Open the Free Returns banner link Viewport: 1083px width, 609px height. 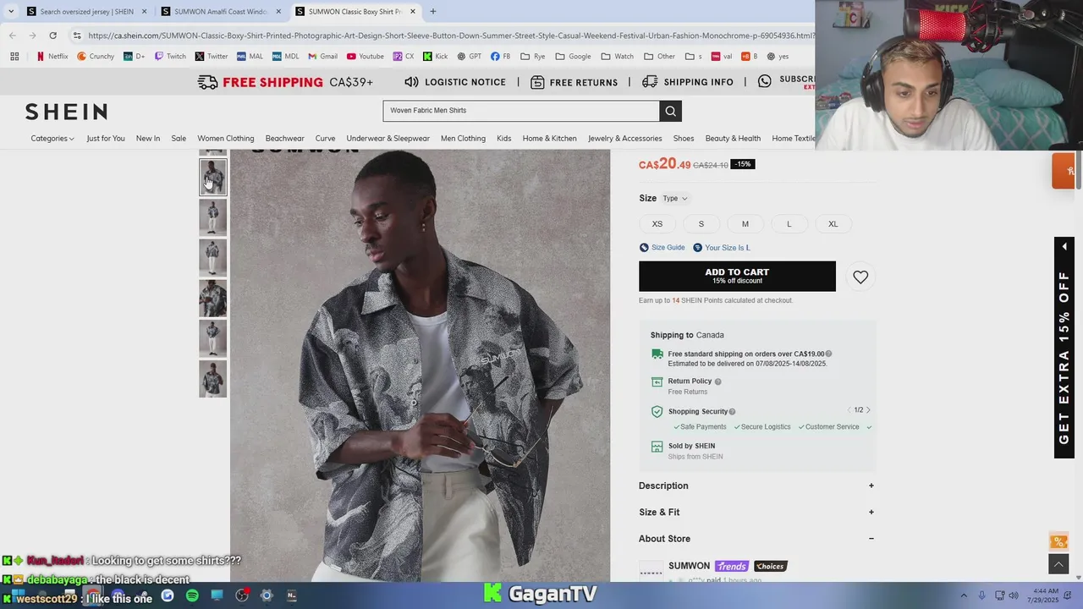click(x=574, y=82)
